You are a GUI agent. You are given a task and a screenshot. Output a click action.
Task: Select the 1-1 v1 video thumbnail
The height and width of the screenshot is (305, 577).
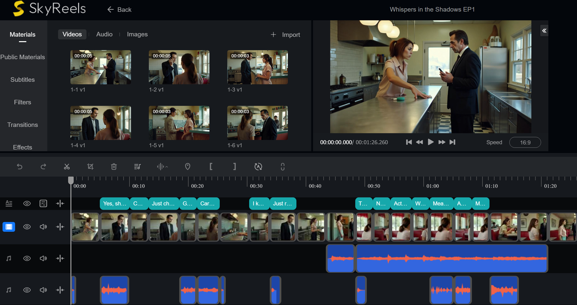click(x=101, y=67)
